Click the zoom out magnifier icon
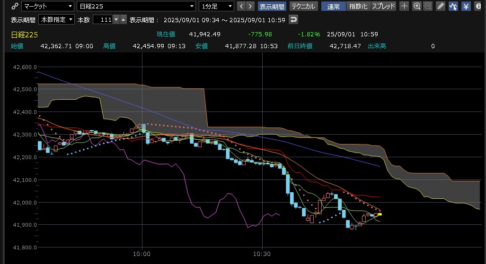 [x=428, y=6]
